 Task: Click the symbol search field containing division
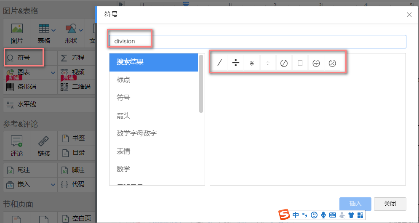pyautogui.click(x=258, y=41)
